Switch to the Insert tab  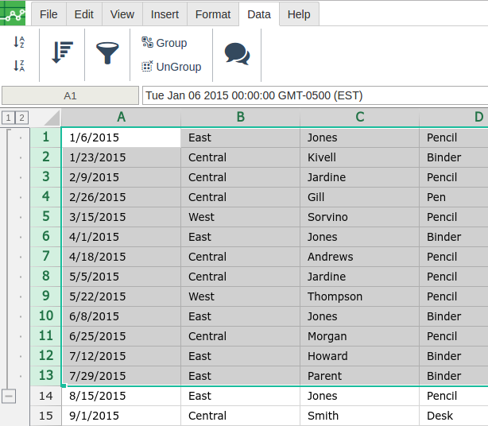[165, 14]
